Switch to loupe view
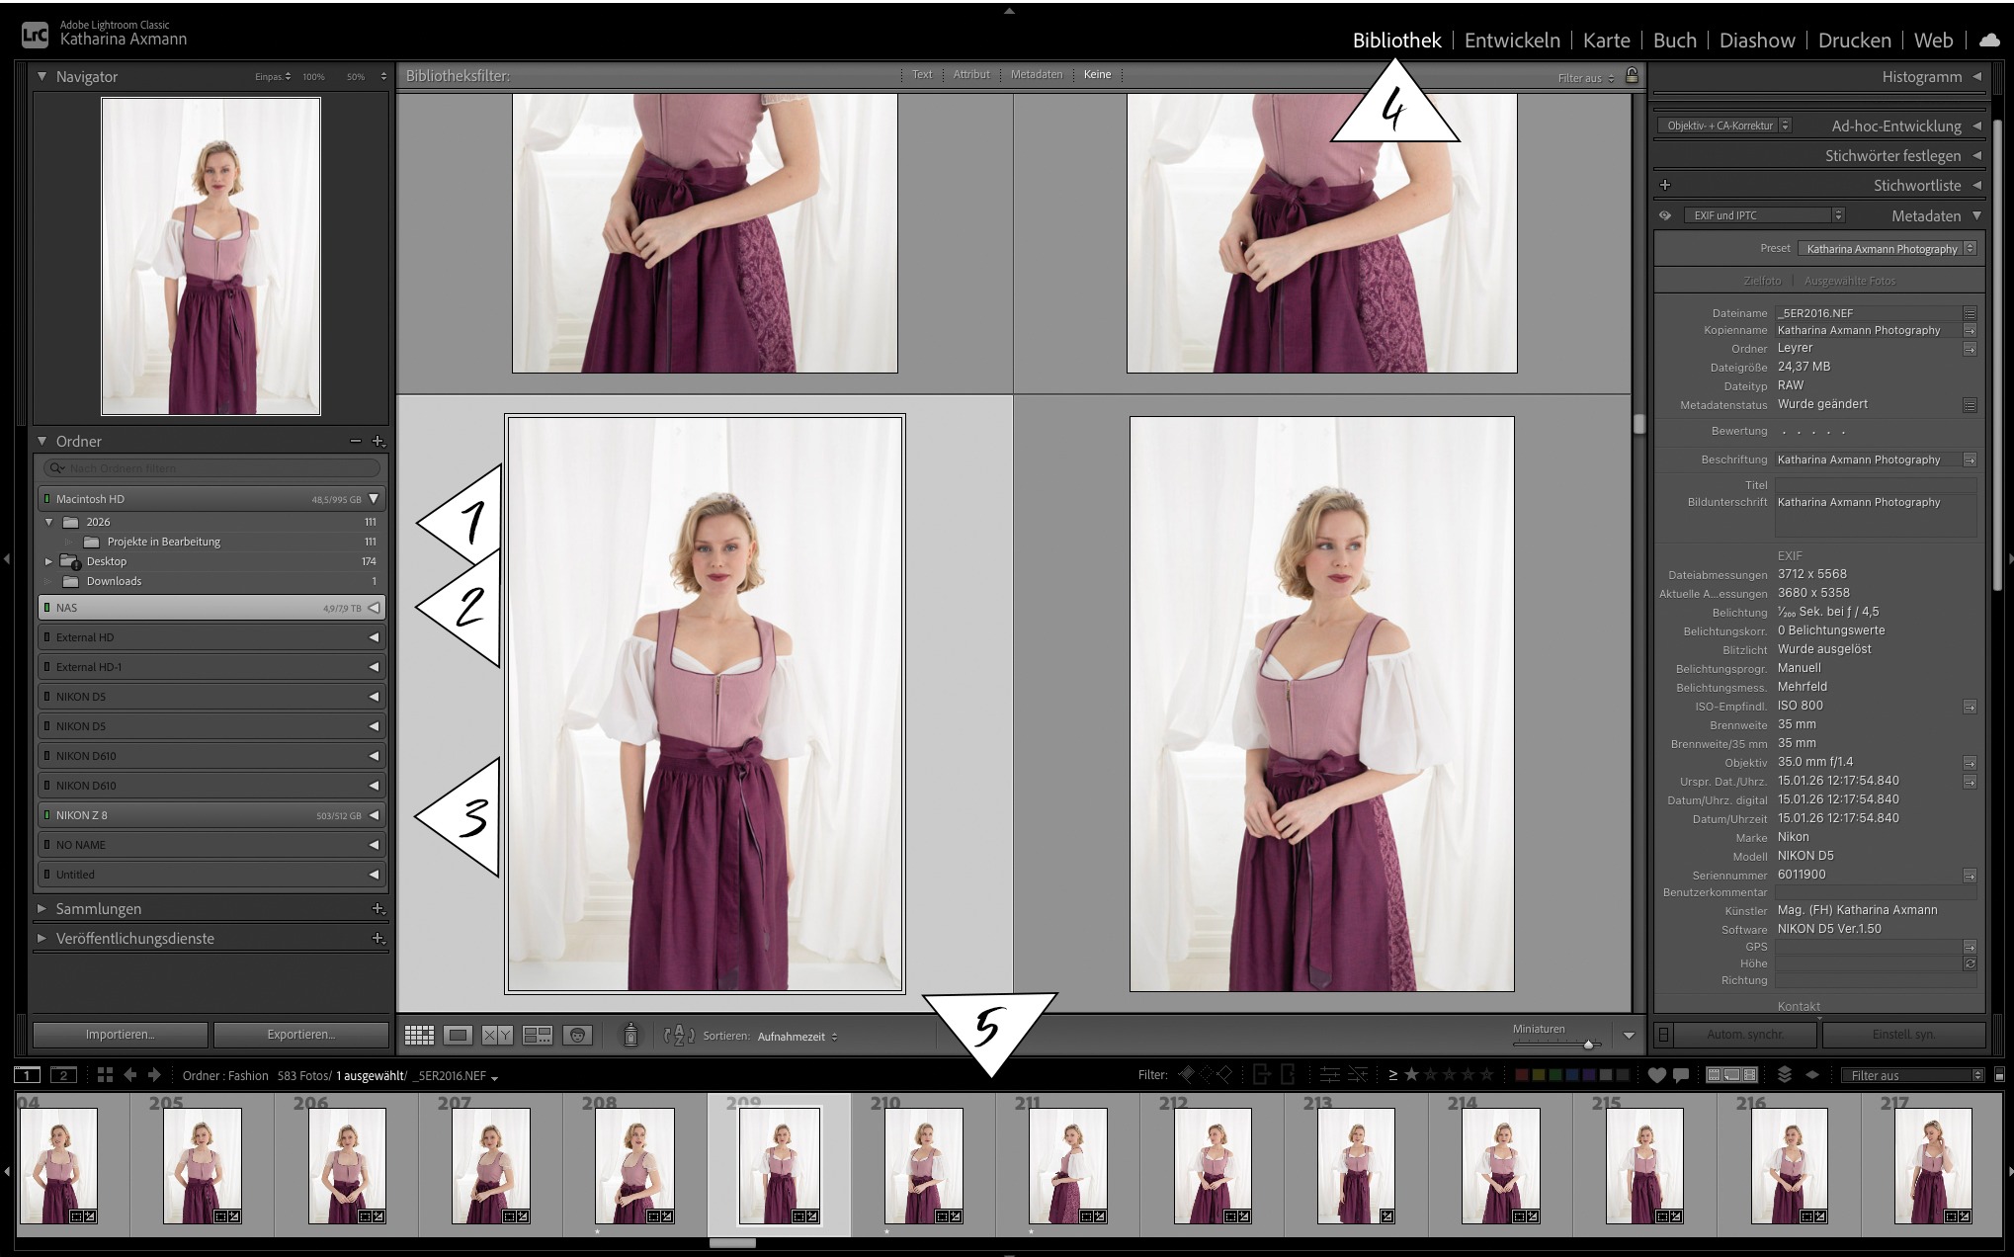Screen dimensions: 2014x1257 458,1035
